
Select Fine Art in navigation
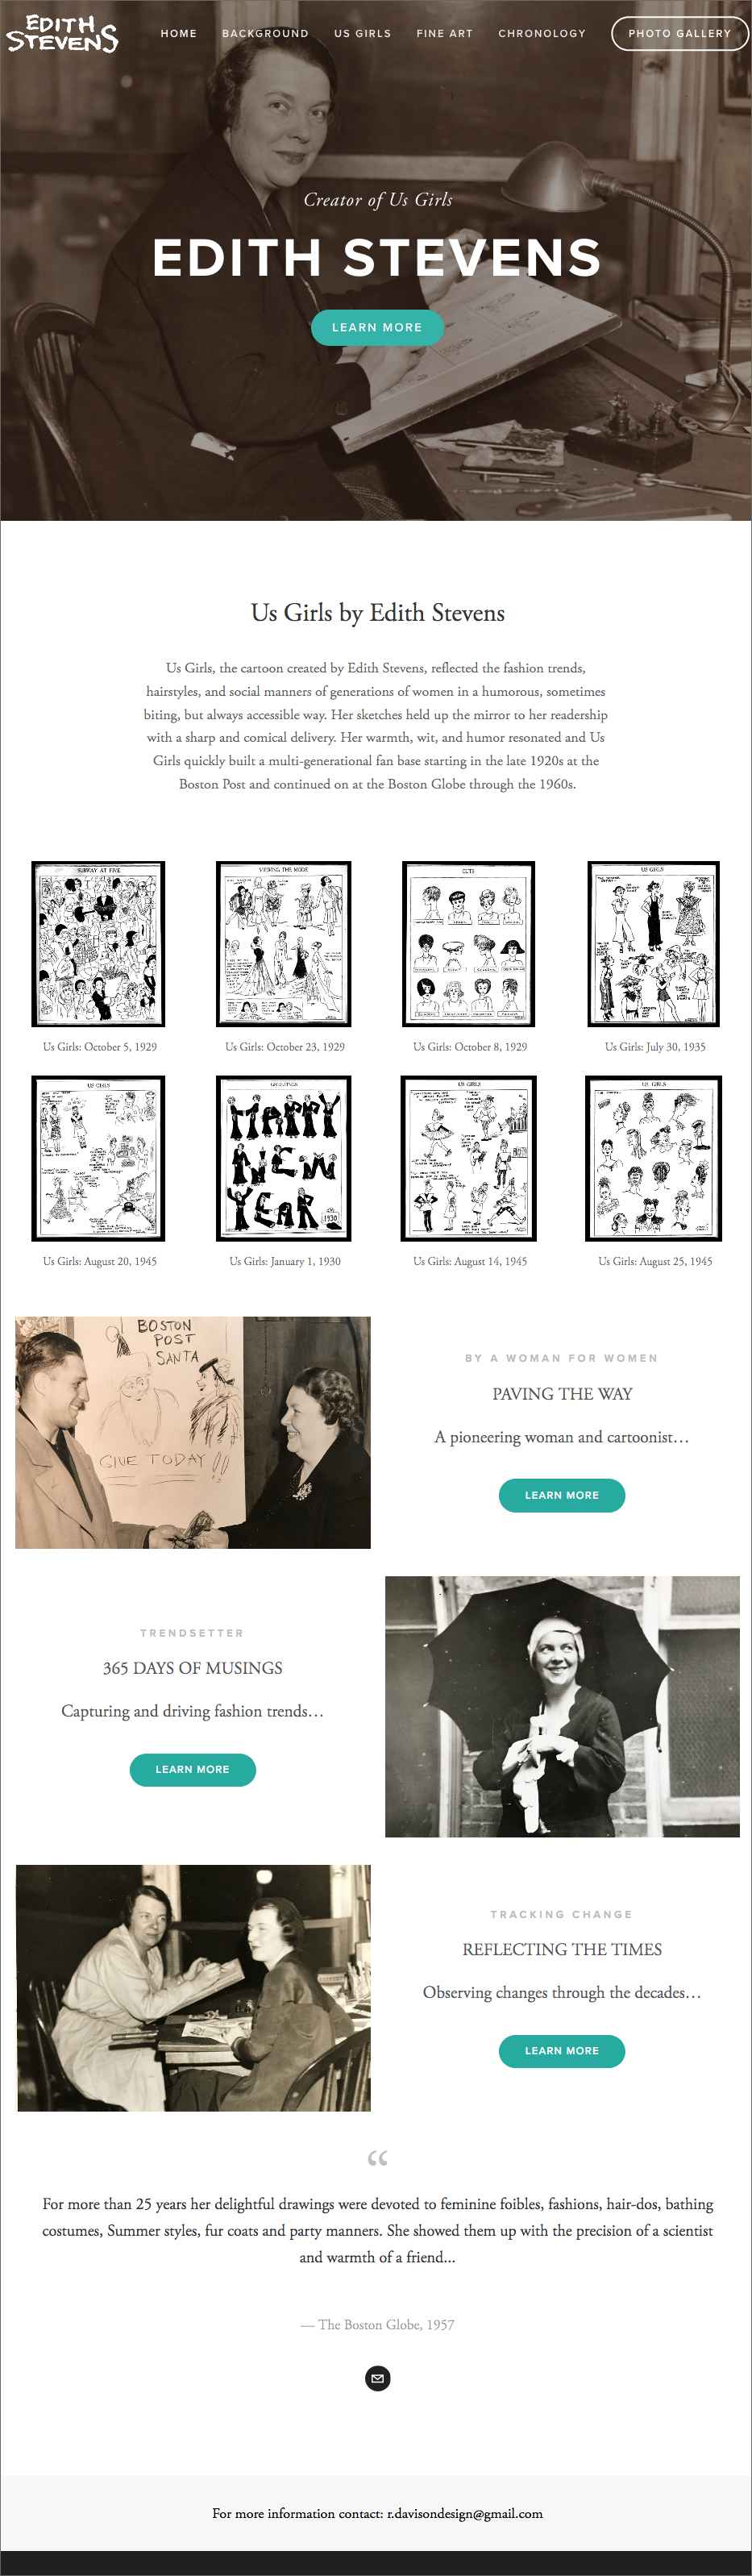[444, 33]
